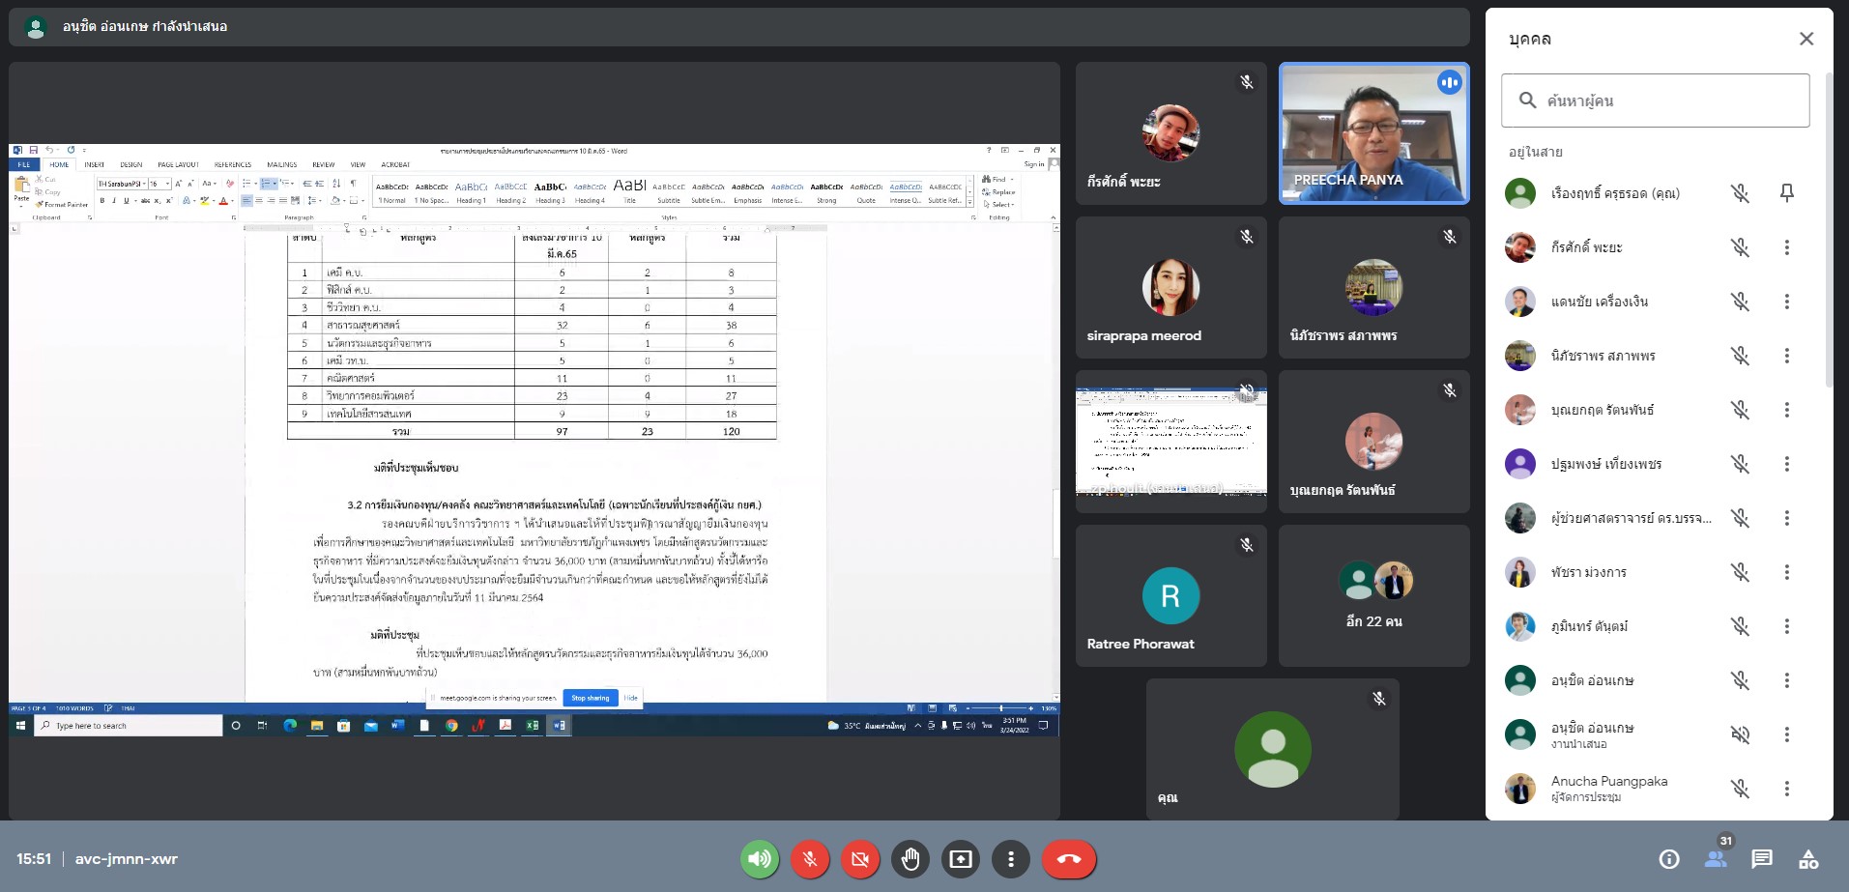The image size is (1849, 892).
Task: Unpin เรืองฤทธิ์ ครุธรอด with the pin icon
Action: [x=1786, y=193]
